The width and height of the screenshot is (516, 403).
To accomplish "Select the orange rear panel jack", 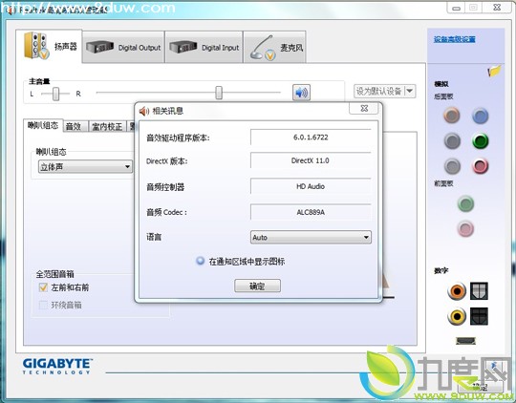I will click(x=451, y=116).
